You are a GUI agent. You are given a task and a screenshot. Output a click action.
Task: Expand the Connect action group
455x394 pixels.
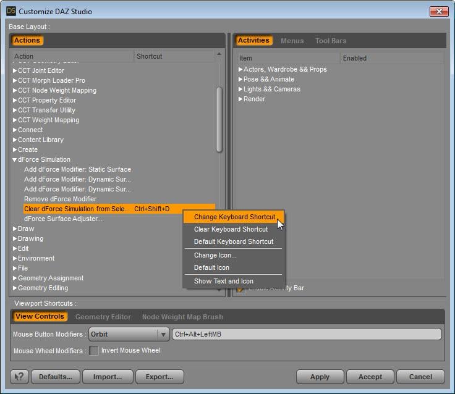point(14,130)
